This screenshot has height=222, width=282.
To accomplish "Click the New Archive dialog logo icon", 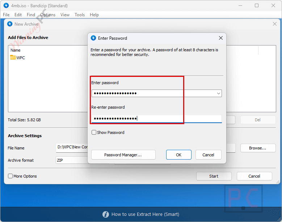I will (x=10, y=24).
